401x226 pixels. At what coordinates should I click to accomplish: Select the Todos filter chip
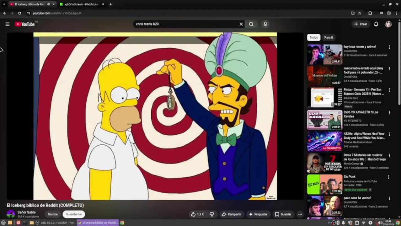[x=313, y=37]
